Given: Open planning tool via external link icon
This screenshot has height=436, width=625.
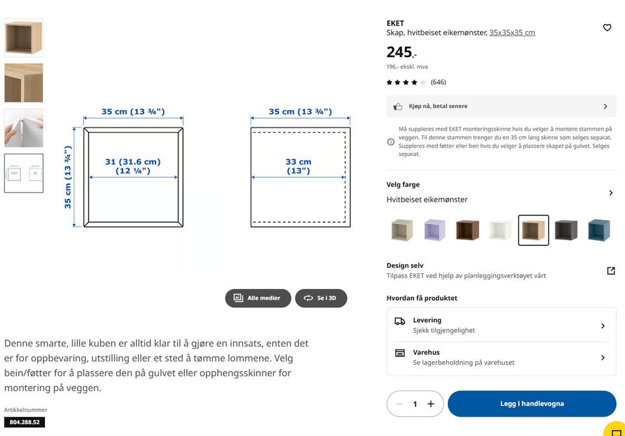Looking at the screenshot, I should pyautogui.click(x=609, y=269).
